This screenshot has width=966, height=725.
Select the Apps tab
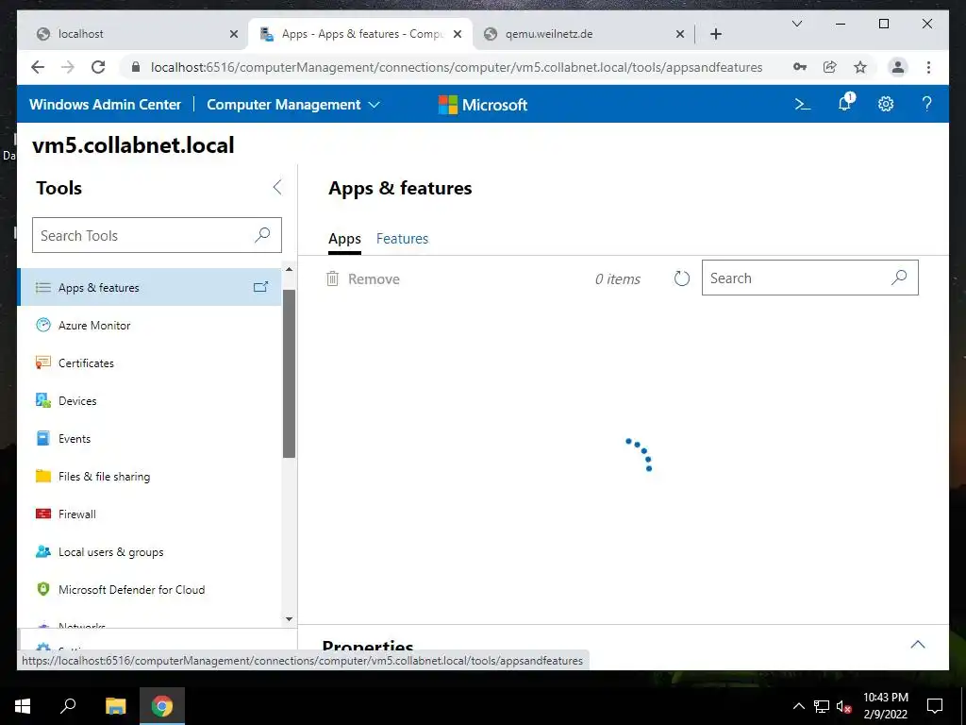344,239
